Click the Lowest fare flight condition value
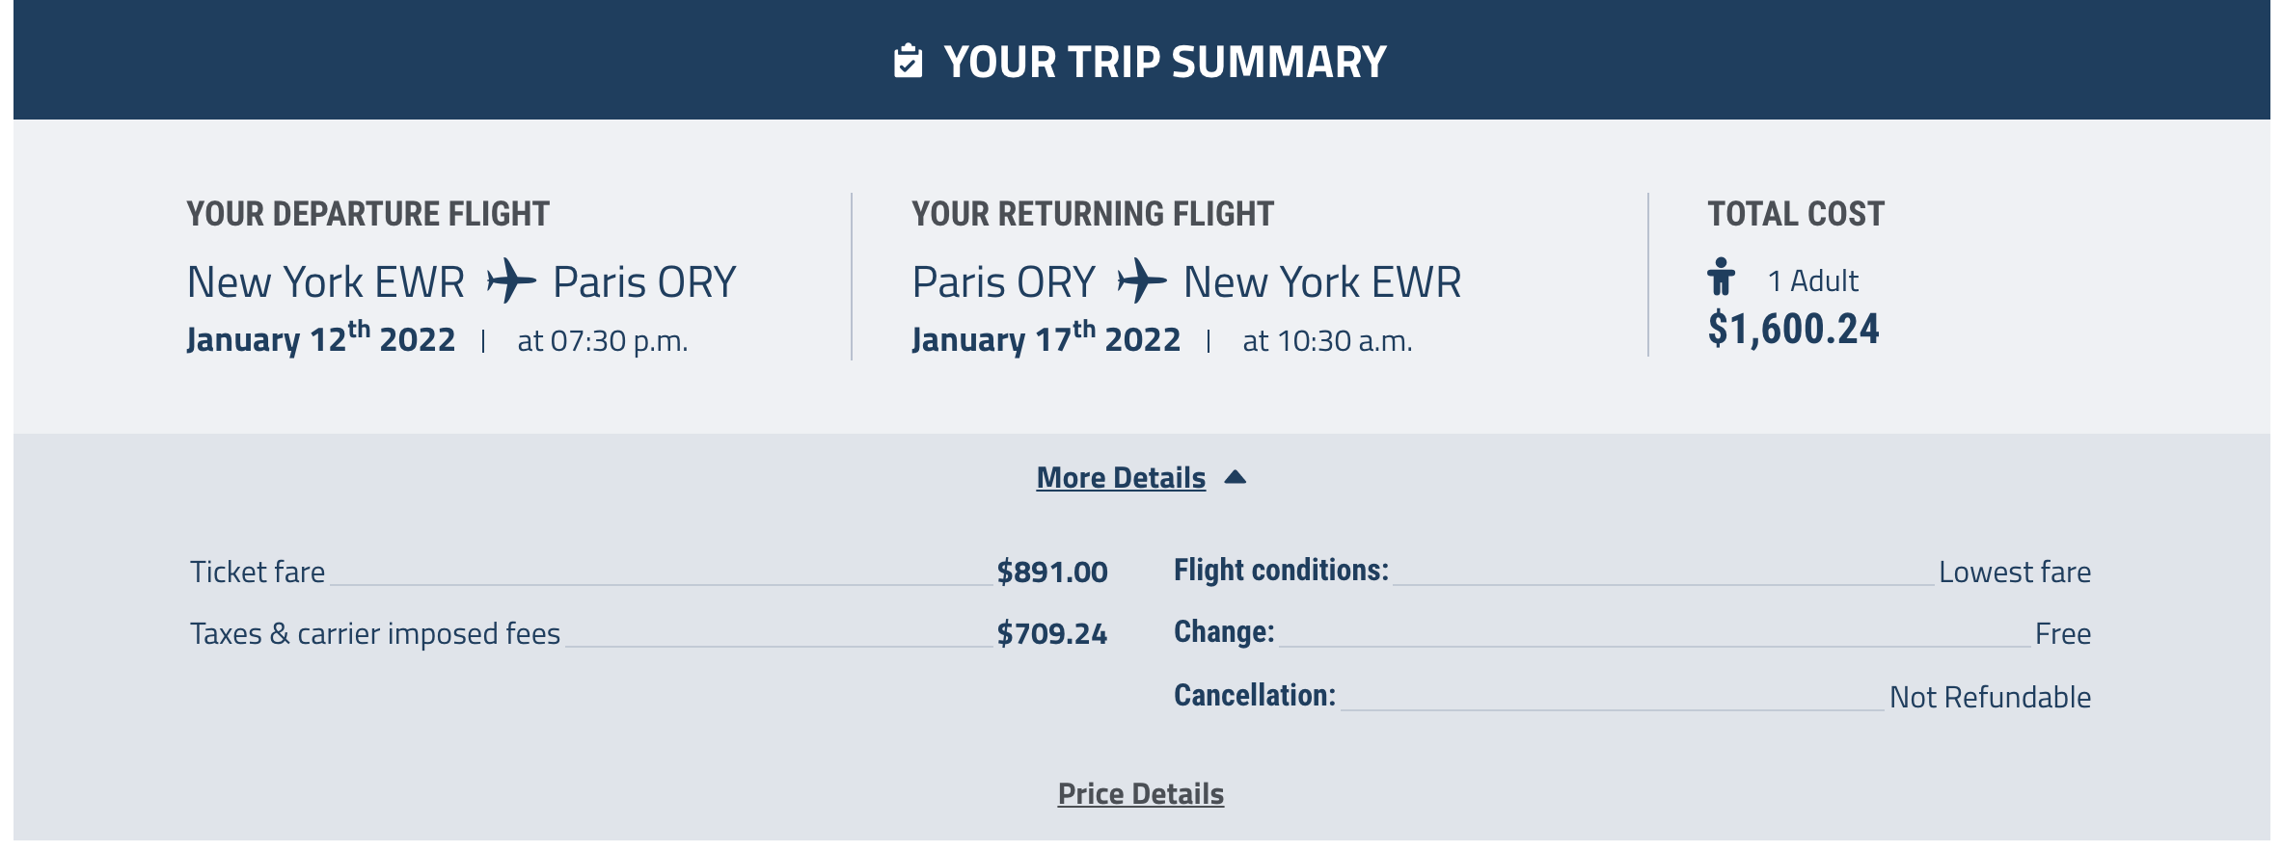Screen dimensions: 2282x852 point(2014,572)
